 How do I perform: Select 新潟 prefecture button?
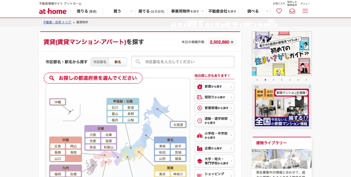(131, 108)
